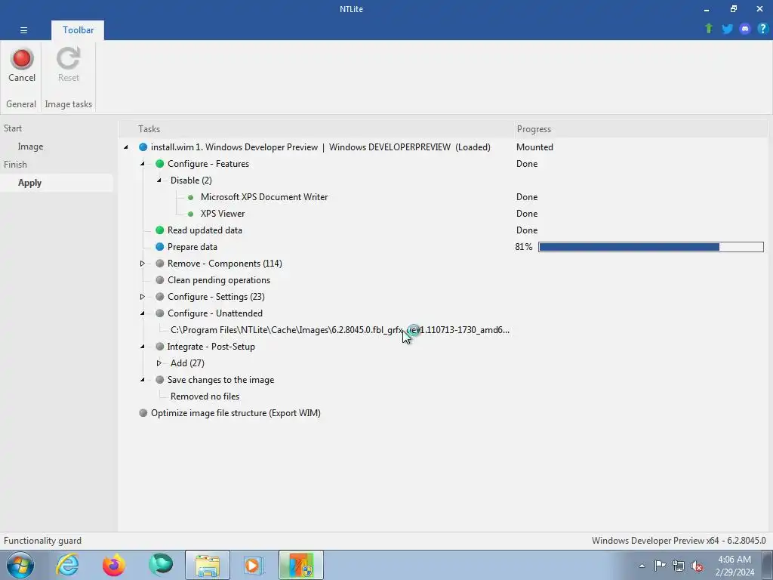This screenshot has width=773, height=580.
Task: Click gray dot beside Remove - Components
Action: [160, 264]
